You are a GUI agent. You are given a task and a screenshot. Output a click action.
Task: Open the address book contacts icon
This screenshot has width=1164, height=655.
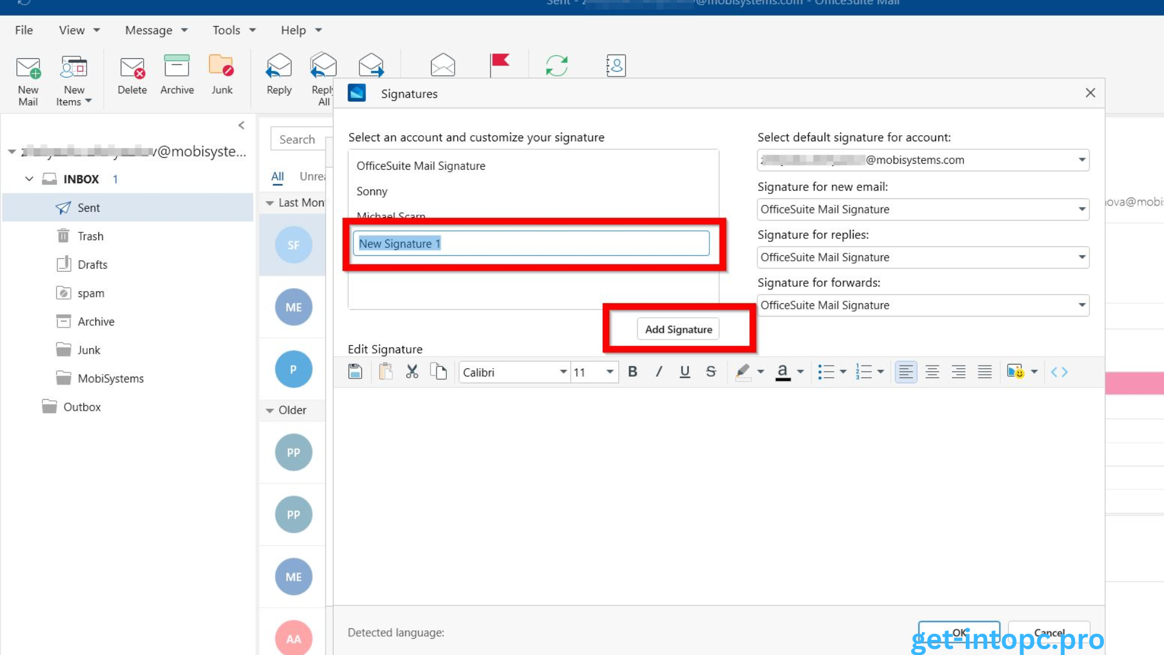pos(615,65)
